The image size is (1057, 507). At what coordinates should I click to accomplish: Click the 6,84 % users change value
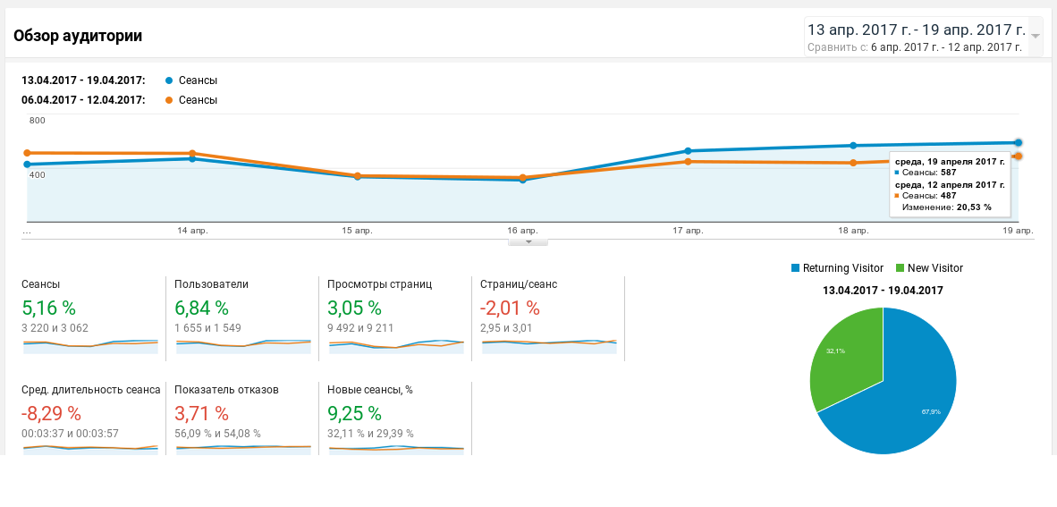point(201,308)
